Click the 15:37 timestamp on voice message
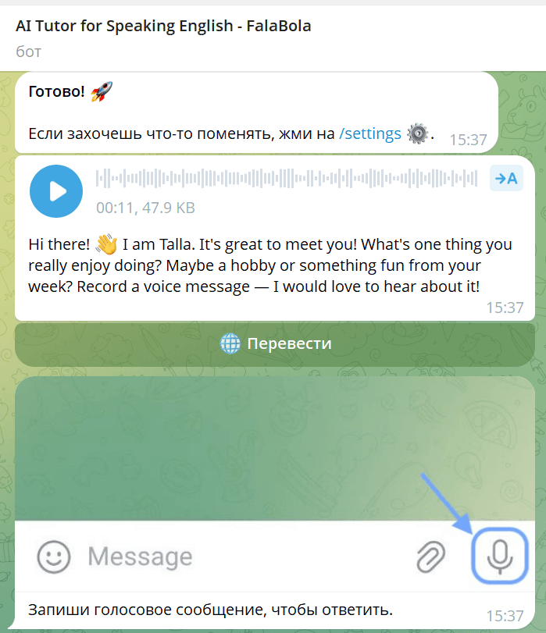 pyautogui.click(x=505, y=308)
